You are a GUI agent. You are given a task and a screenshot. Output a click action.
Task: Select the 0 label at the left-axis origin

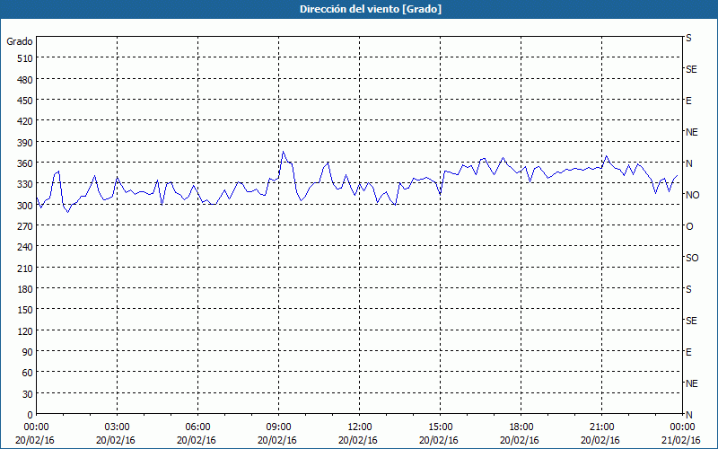tap(31, 415)
